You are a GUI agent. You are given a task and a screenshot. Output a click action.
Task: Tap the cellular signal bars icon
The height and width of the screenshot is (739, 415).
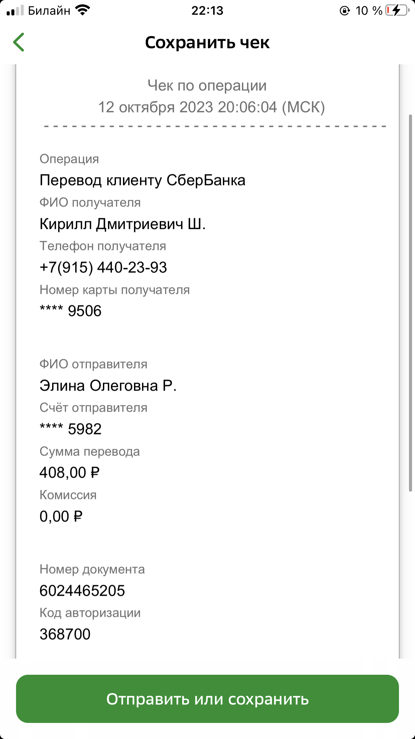pos(15,10)
